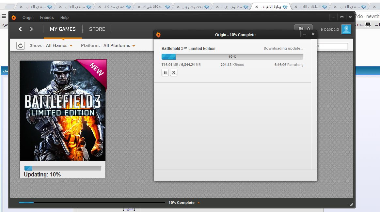
Task: Close the الملفات اللازمة browser tab
Action: coord(296,7)
